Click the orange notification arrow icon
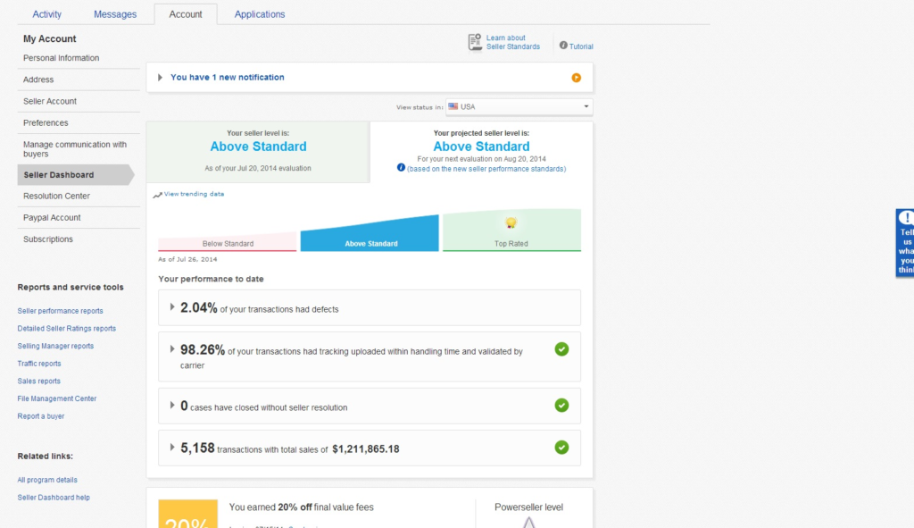The image size is (914, 528). coord(576,78)
